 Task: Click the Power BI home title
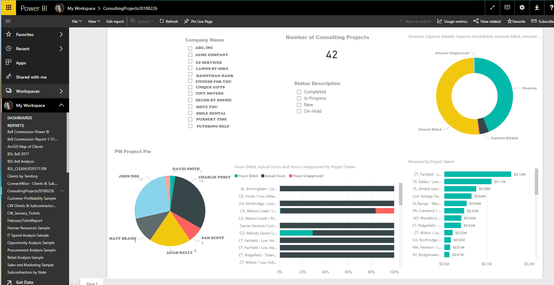tap(34, 8)
